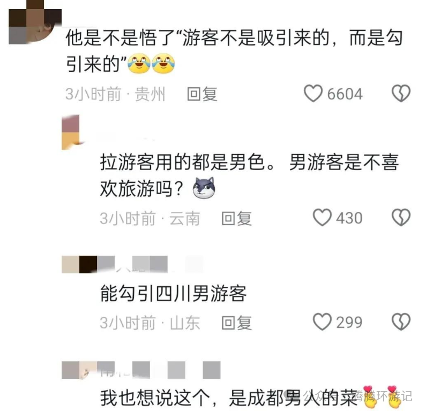The image size is (426, 413).
Task: Select the comment about 拉游客用的都是男色
Action: (249, 175)
